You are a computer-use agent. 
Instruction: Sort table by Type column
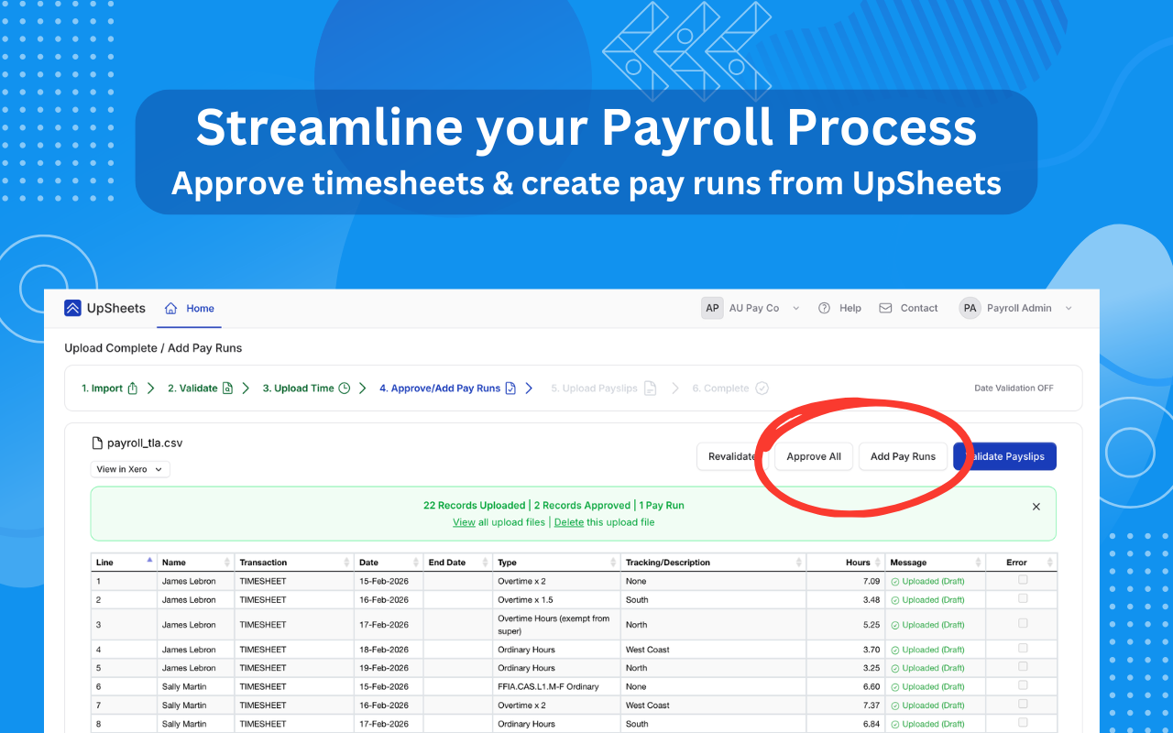[x=556, y=562]
